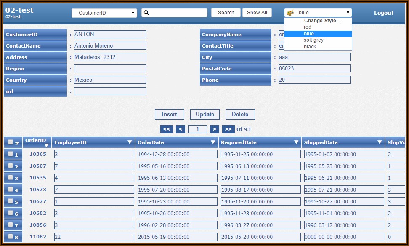Image resolution: width=409 pixels, height=246 pixels.
Task: Open the style selector dropdown
Action: point(348,13)
